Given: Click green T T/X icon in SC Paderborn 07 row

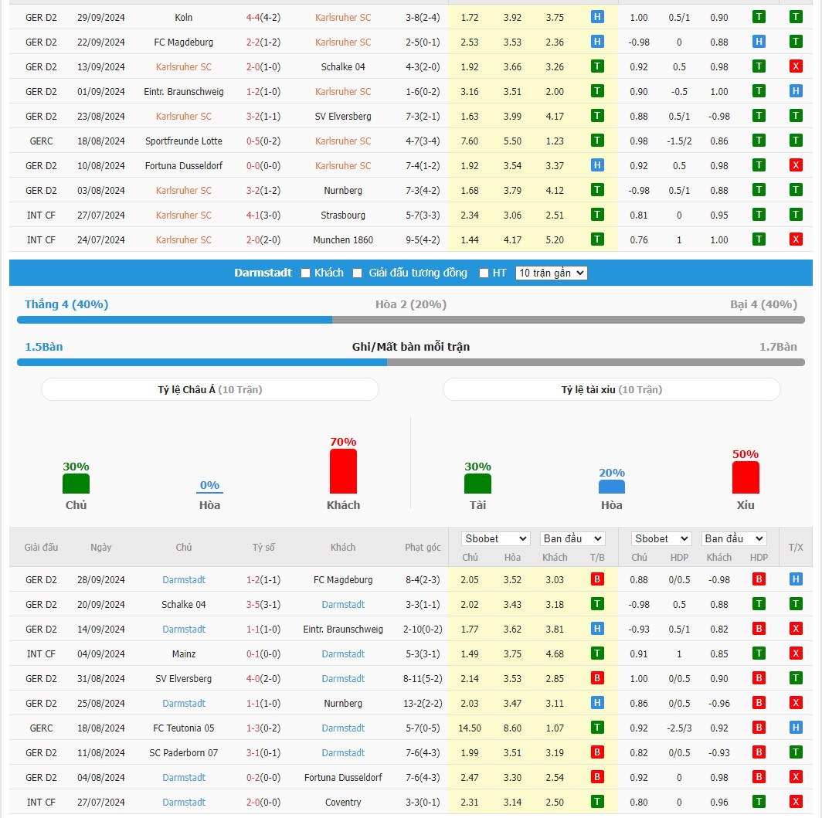Looking at the screenshot, I should 796,752.
